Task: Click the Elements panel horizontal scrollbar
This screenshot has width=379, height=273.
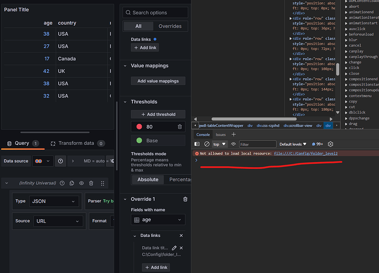Action: (x=254, y=119)
